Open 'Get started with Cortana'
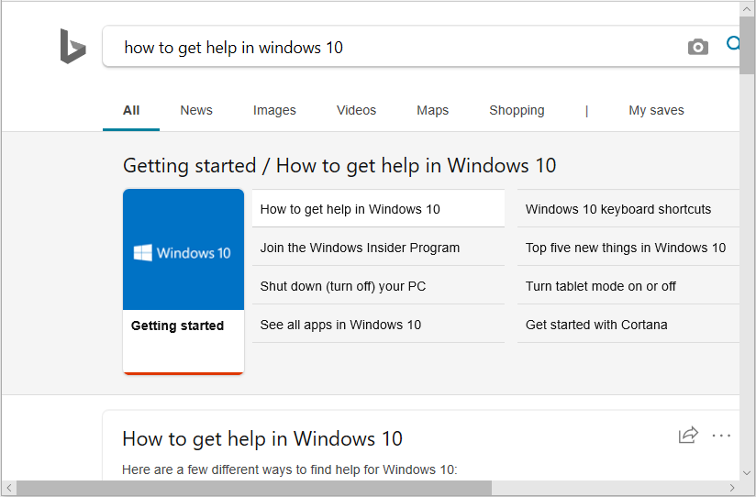This screenshot has width=756, height=497. 628,325
